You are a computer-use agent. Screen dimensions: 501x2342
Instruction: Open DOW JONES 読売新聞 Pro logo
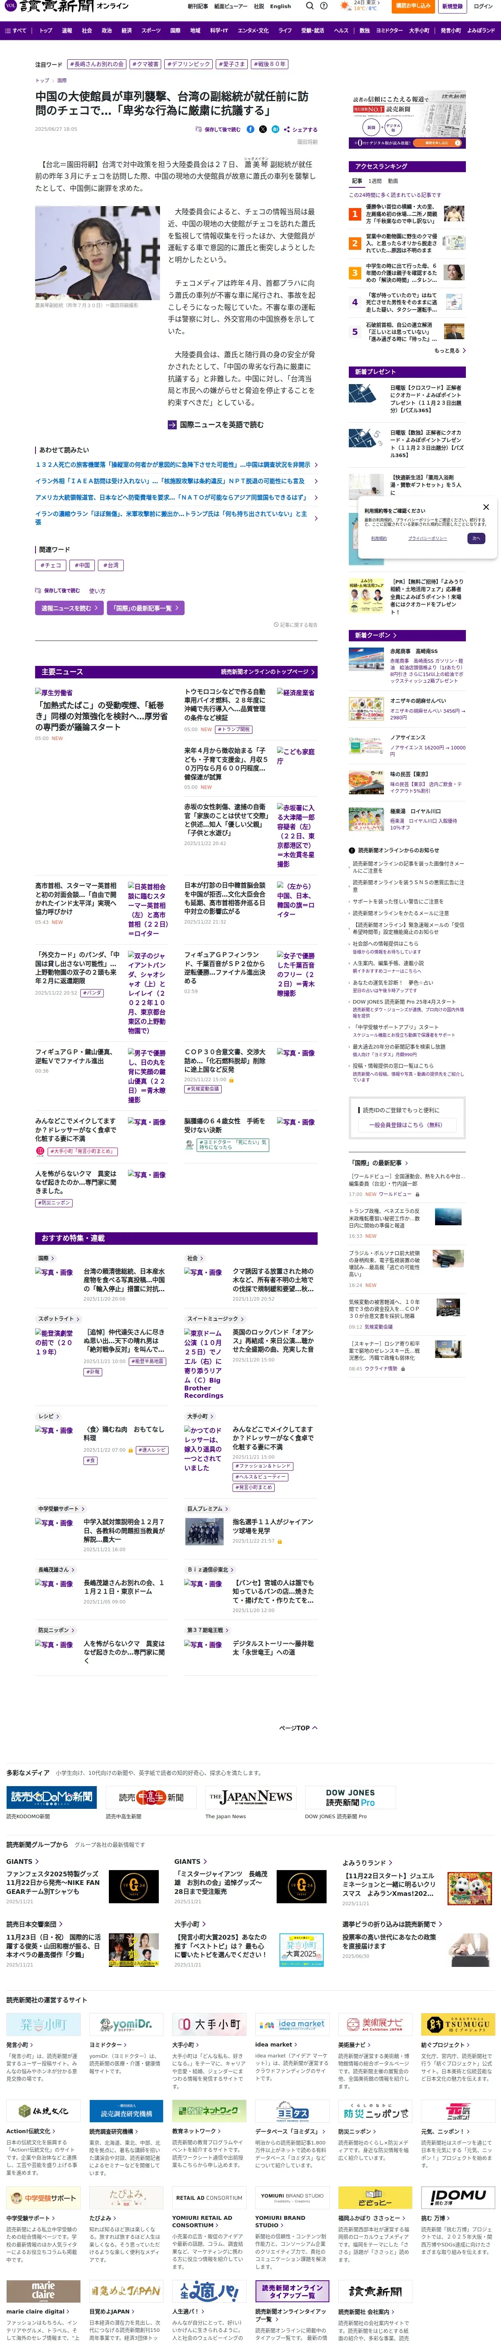click(x=351, y=1797)
